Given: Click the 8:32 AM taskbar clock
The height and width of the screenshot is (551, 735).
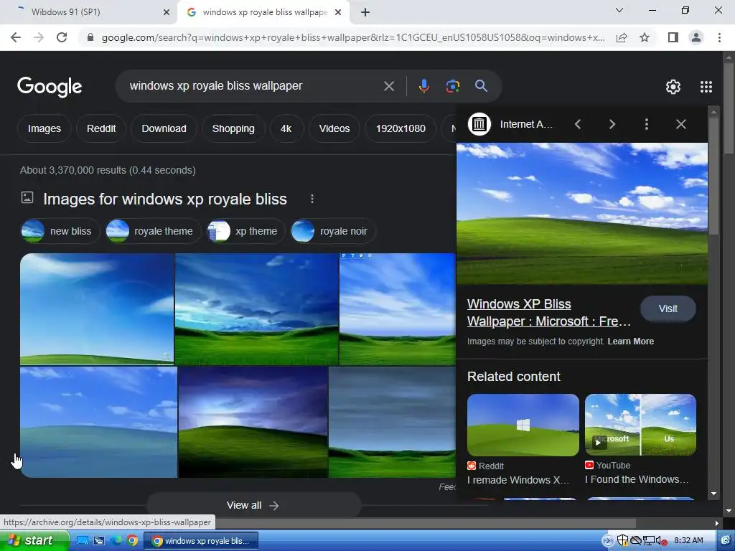Looking at the screenshot, I should (688, 541).
